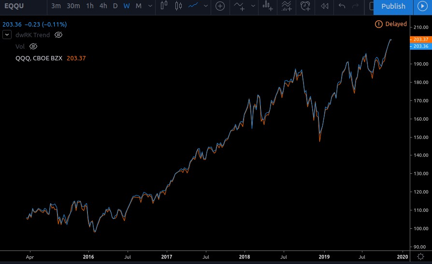Viewport: 432px width, 264px height.
Task: Select the line chart style icon
Action: point(193,6)
